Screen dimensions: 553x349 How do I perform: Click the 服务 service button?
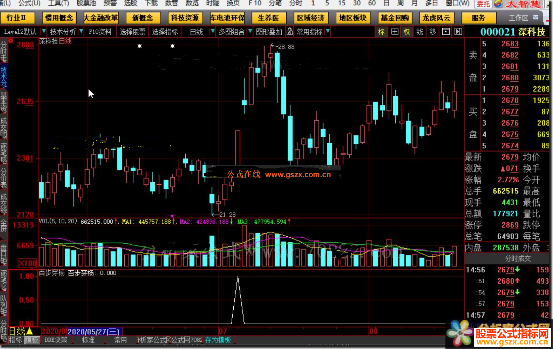[478, 18]
